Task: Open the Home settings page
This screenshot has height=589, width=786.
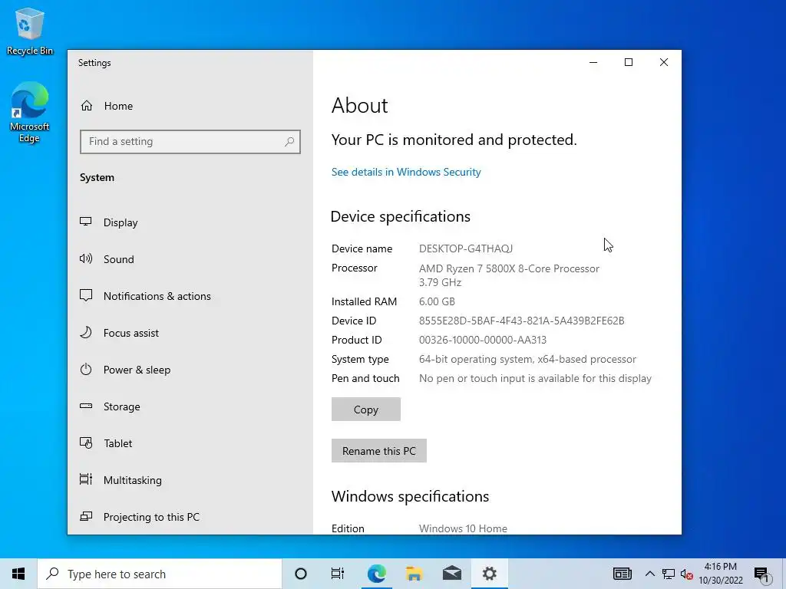Action: tap(107, 106)
